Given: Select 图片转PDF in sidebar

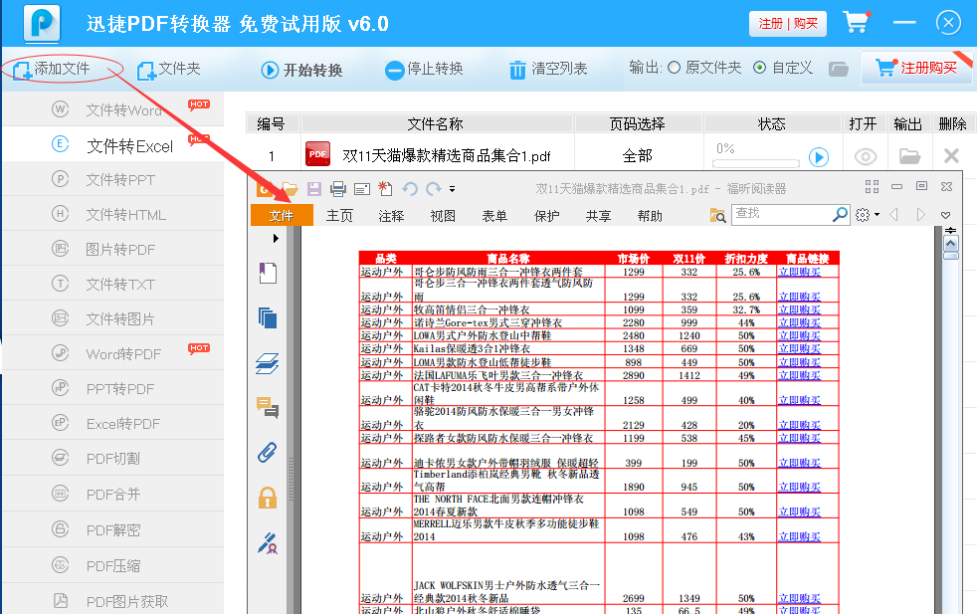Looking at the screenshot, I should (x=113, y=250).
